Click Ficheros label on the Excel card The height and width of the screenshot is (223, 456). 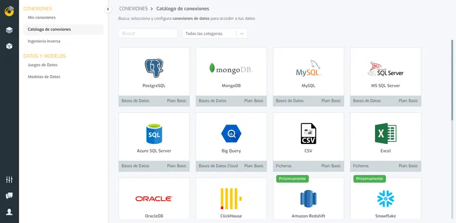[361, 166]
